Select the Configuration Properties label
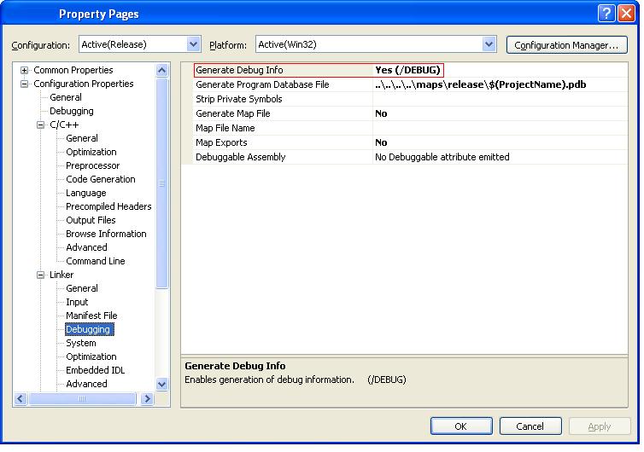 pos(84,84)
